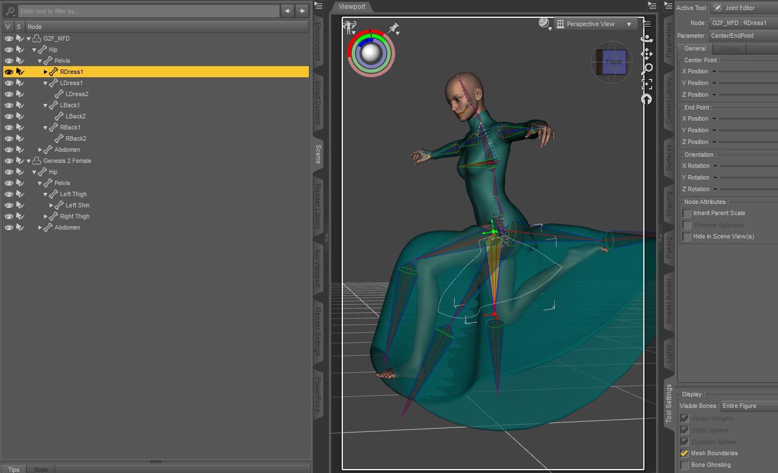The height and width of the screenshot is (473, 778).
Task: Toggle the selectable arrow icon for G2F_MFD
Action: [20, 38]
